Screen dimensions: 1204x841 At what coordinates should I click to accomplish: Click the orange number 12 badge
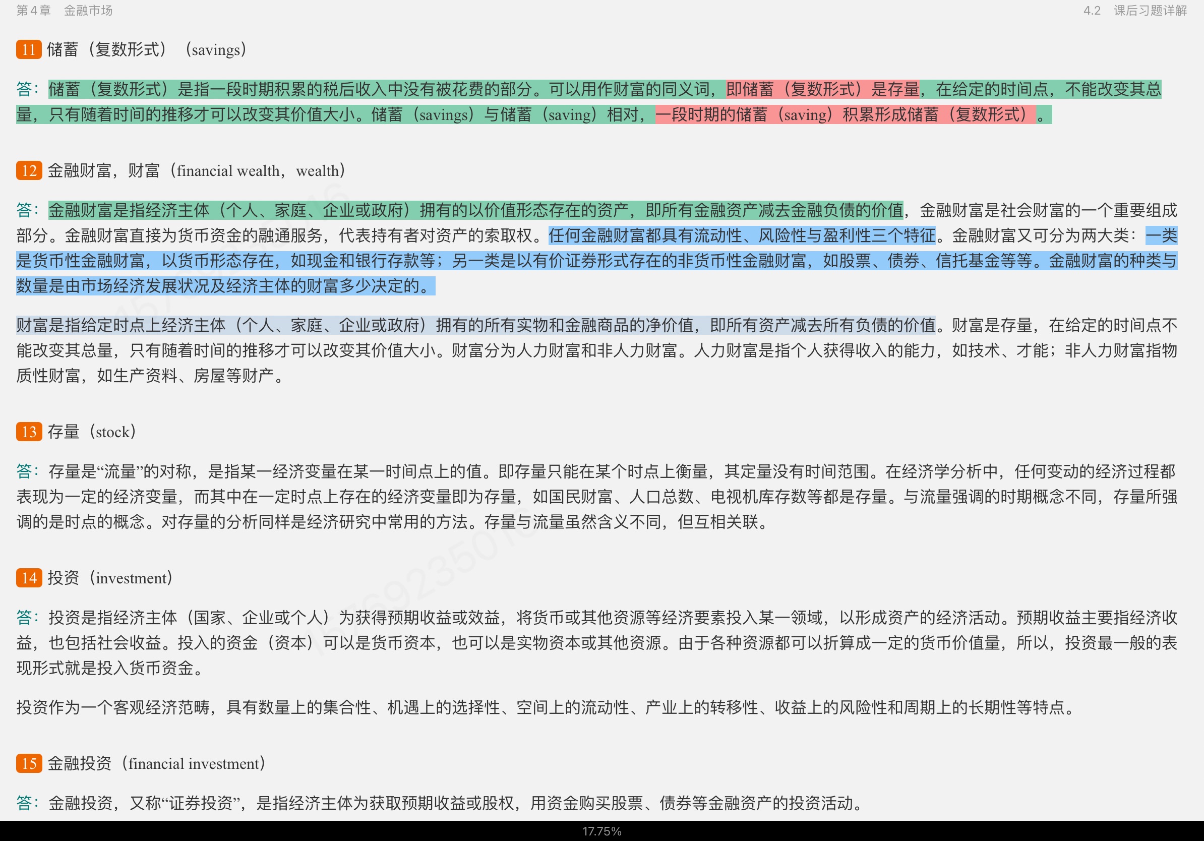click(x=29, y=170)
